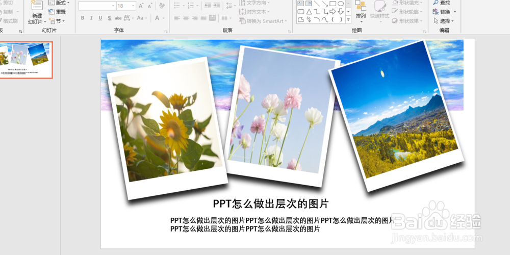Open the Replace (替换) menu

(x=444, y=12)
